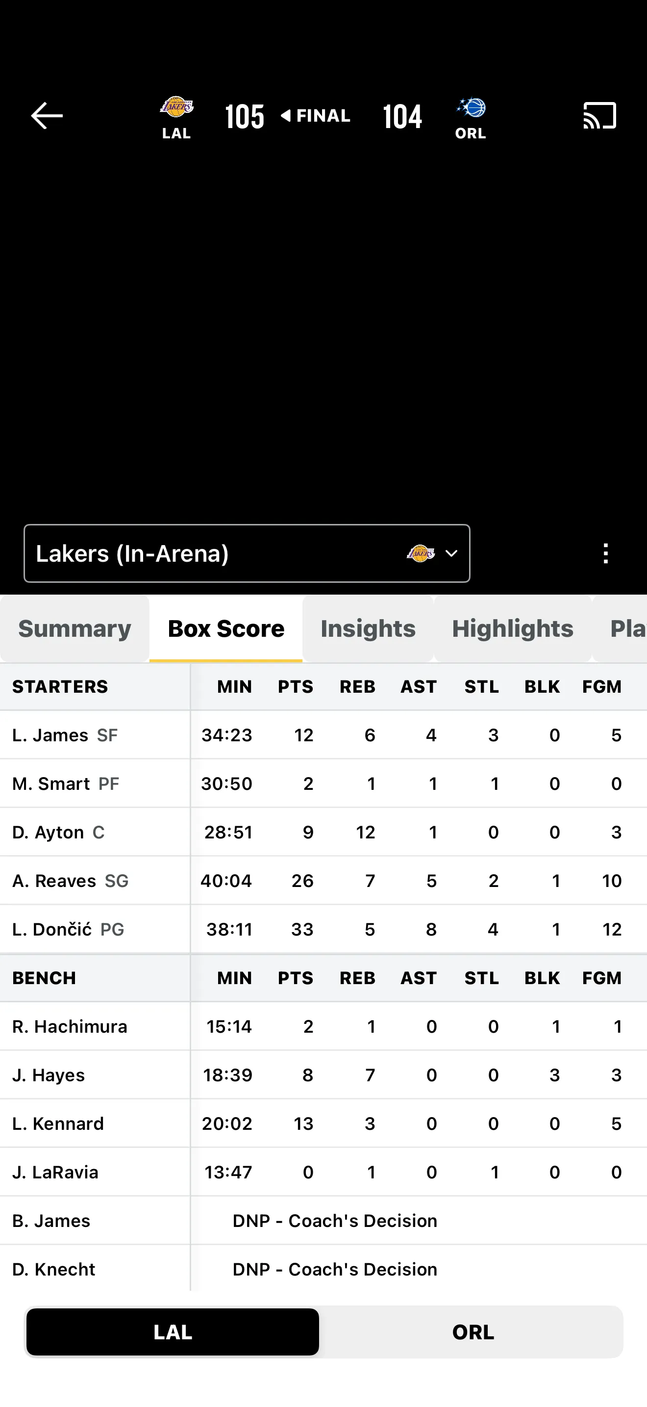Tap the black video player area
The width and height of the screenshot is (647, 1407).
coord(323,328)
